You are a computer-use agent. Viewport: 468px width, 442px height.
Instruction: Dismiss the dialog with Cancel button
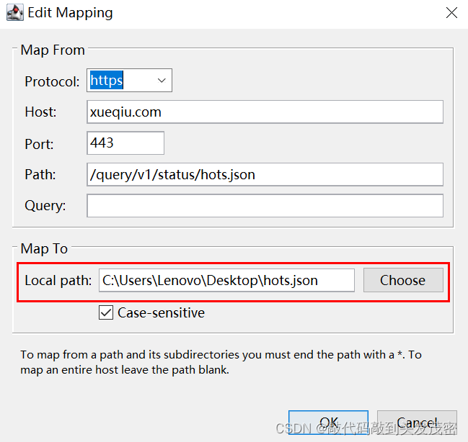(x=417, y=423)
